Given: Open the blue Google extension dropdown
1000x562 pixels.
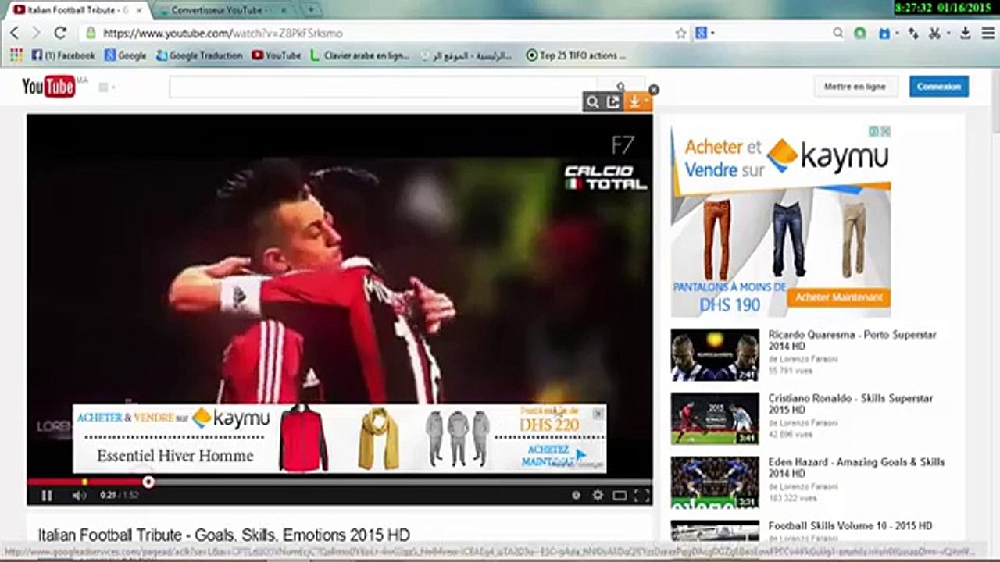Looking at the screenshot, I should click(x=704, y=34).
